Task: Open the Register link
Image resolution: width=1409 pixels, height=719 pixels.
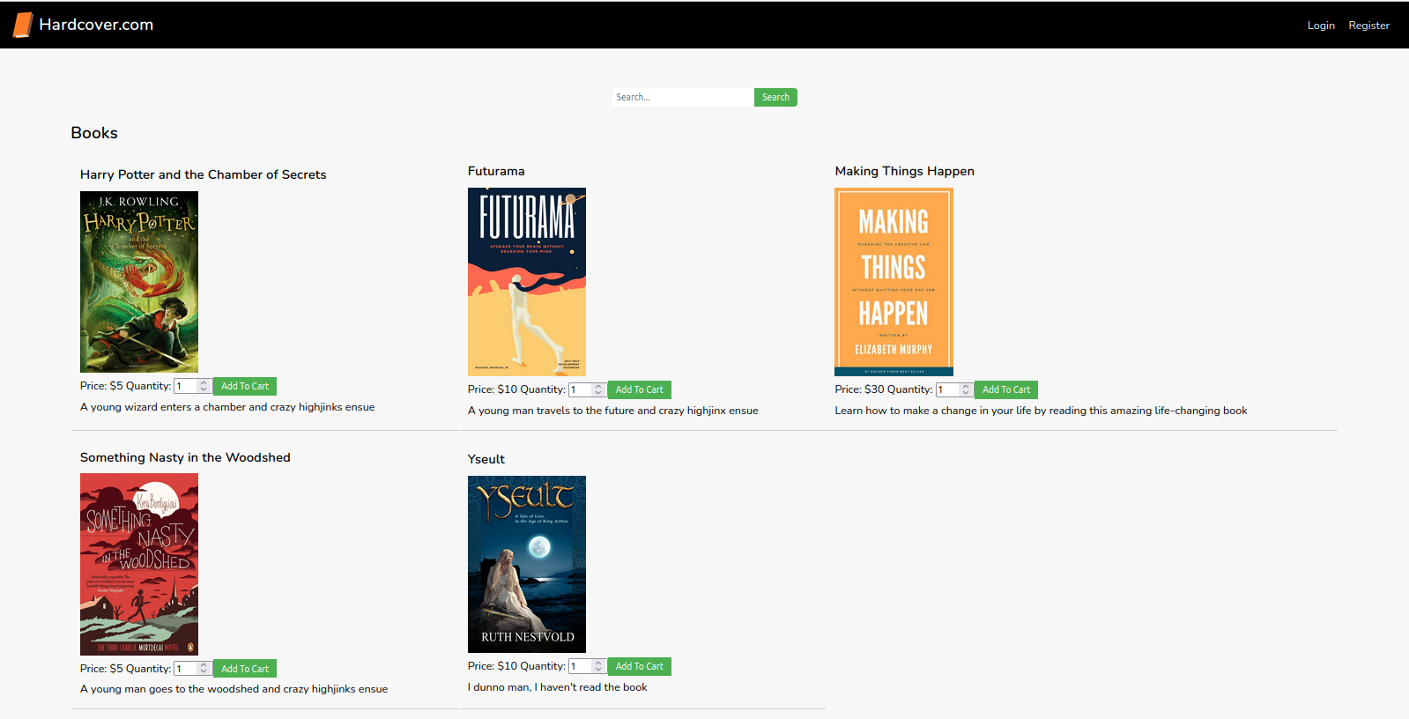Action: 1368,26
